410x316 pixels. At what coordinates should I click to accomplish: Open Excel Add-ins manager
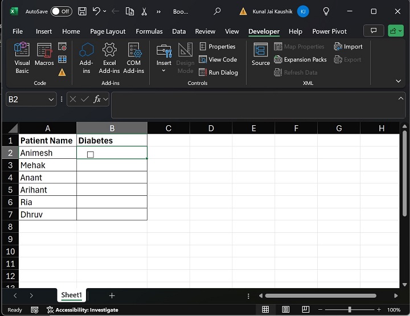pos(109,57)
